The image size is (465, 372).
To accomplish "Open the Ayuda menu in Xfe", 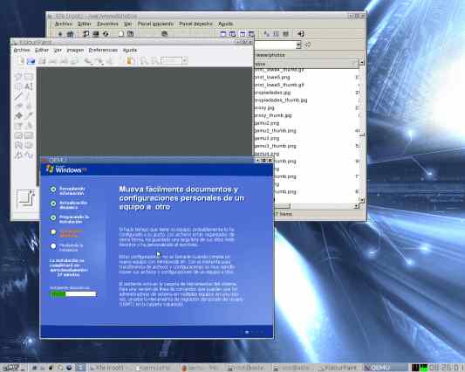I will click(226, 24).
